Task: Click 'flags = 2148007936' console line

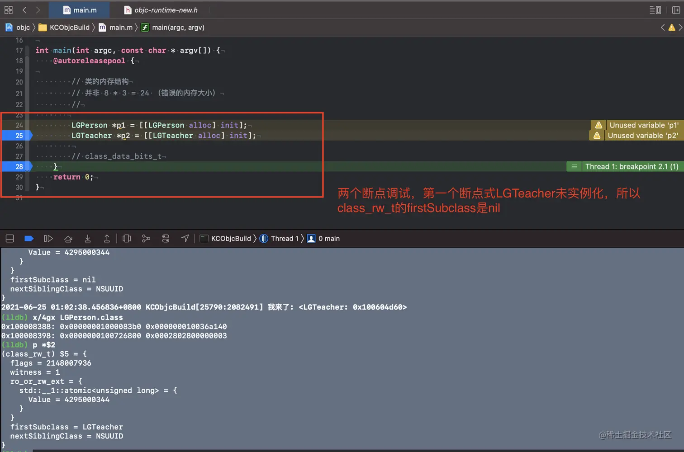Action: (x=51, y=363)
